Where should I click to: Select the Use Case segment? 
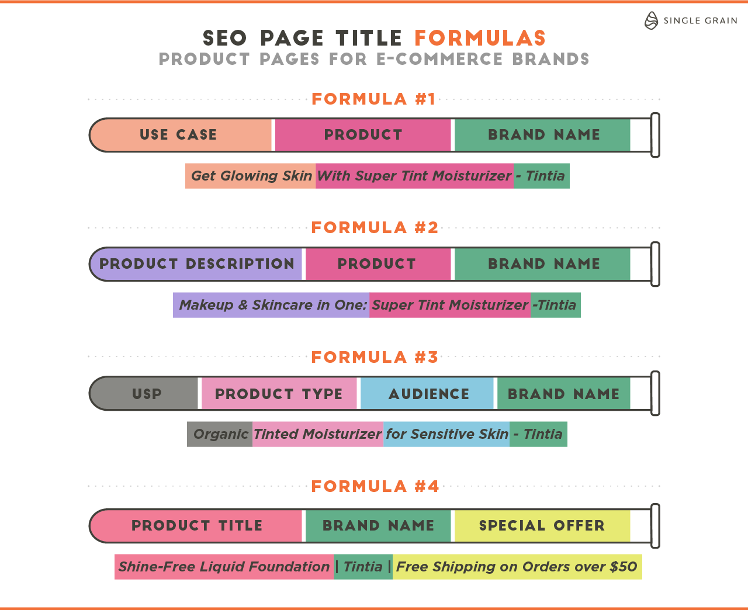point(179,135)
